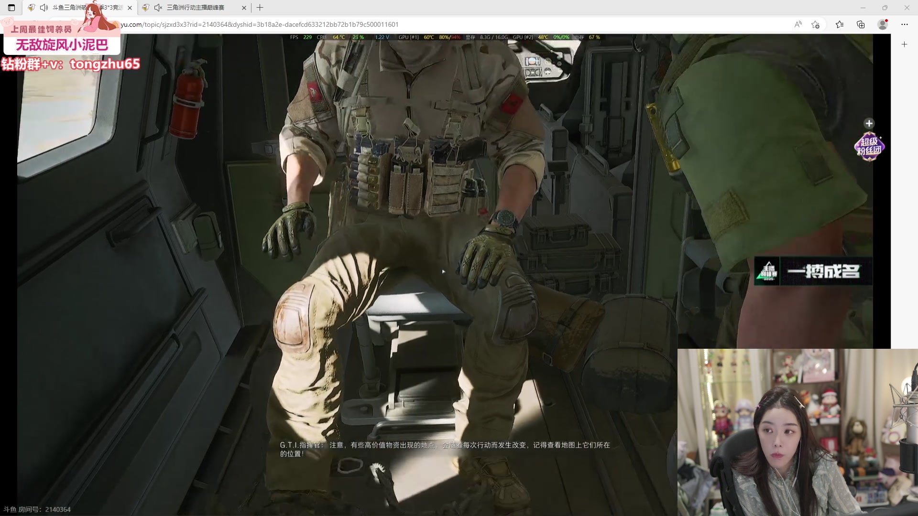This screenshot has width=918, height=516.
Task: Open the Favorites panel
Action: pos(840,24)
